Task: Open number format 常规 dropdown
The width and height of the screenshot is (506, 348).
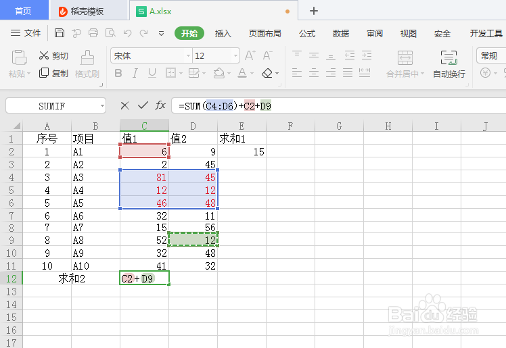Action: pos(491,55)
